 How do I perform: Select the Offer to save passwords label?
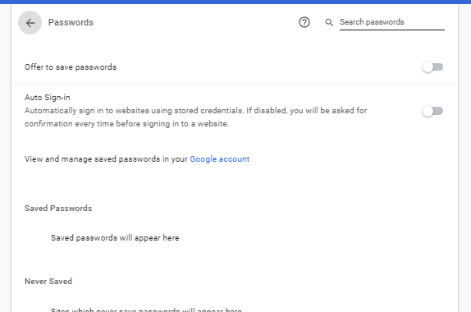pyautogui.click(x=71, y=67)
